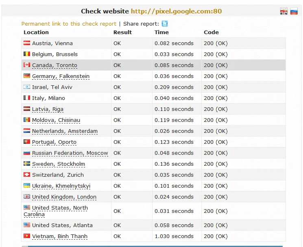The image size is (303, 247).
Task: Click the US flag in Atlanta row
Action: [27, 225]
